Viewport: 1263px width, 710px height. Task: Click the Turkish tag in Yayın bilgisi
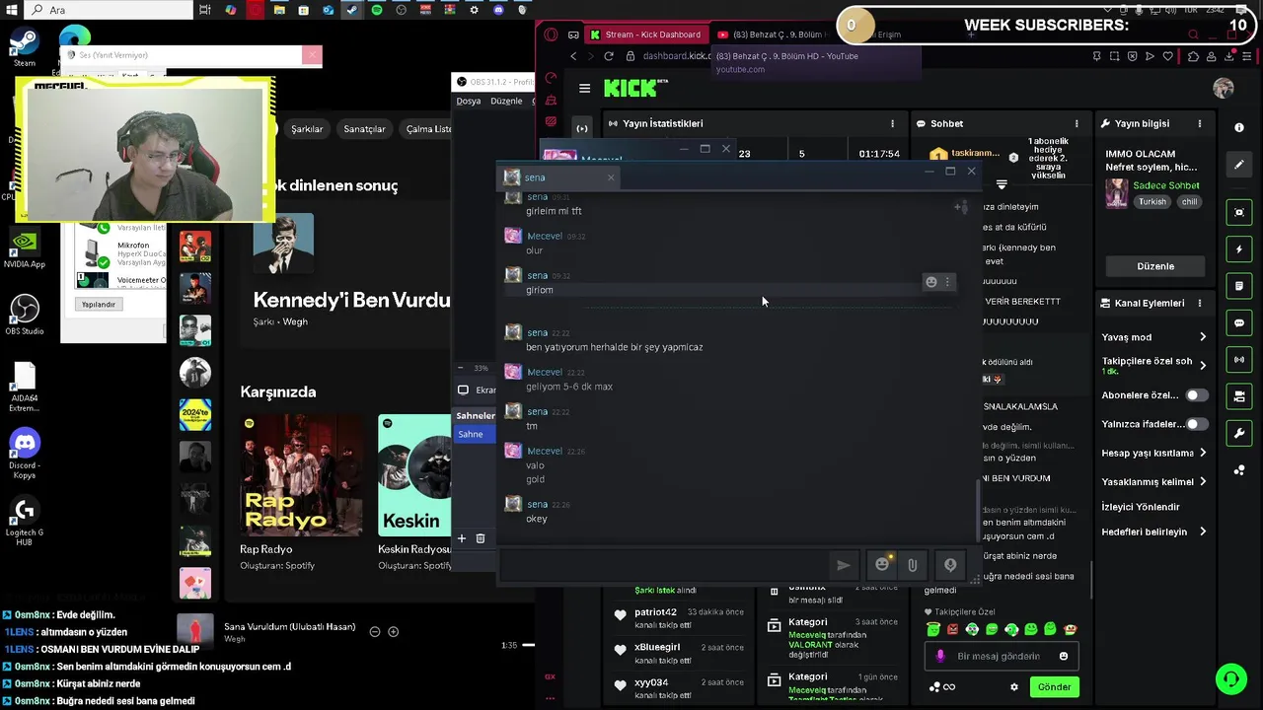[x=1152, y=202]
